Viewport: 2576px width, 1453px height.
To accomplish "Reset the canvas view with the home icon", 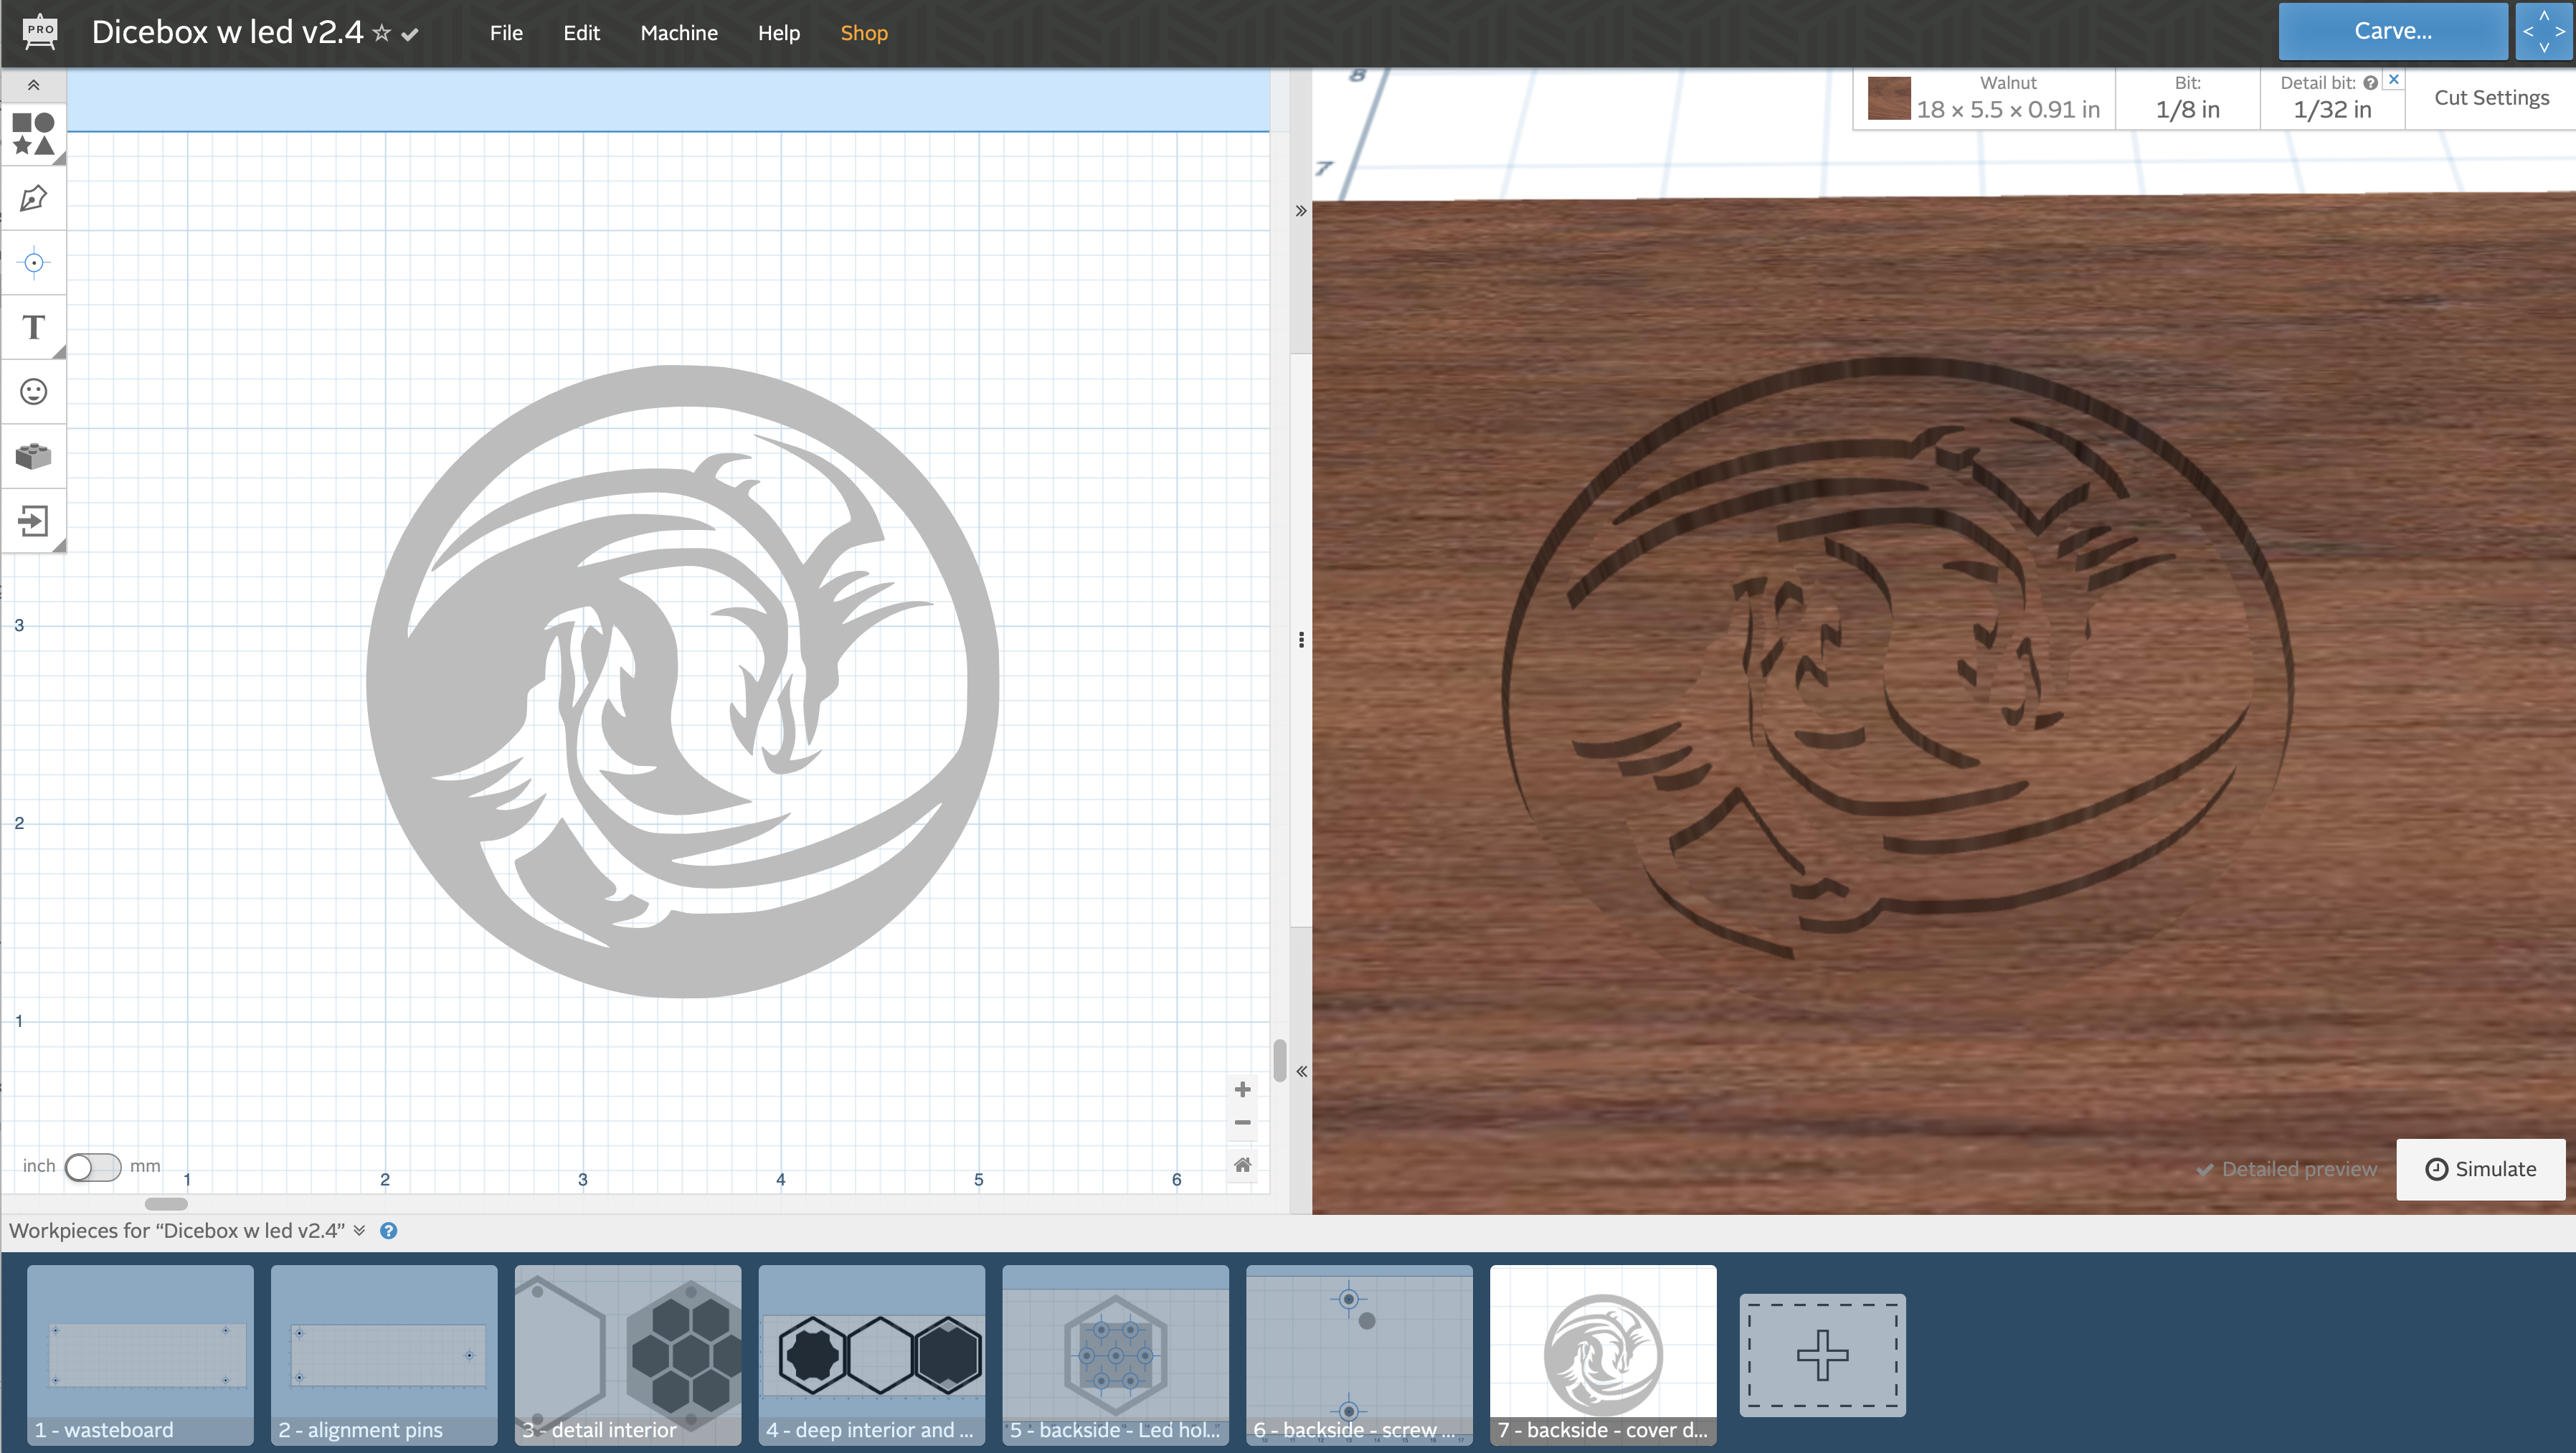I will tap(1242, 1164).
